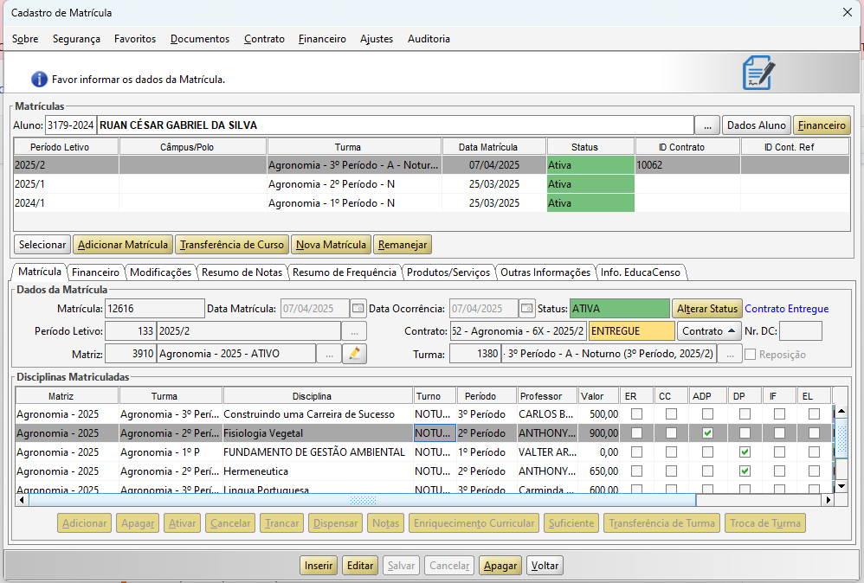Screen dimensions: 864x583
Task: Switch to the Resumo de Notas tab
Action: 242,272
